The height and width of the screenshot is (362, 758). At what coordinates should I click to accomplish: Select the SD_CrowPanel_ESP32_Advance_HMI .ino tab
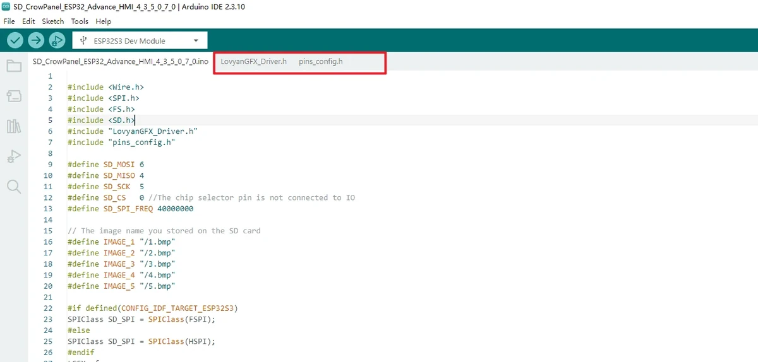[x=121, y=62]
